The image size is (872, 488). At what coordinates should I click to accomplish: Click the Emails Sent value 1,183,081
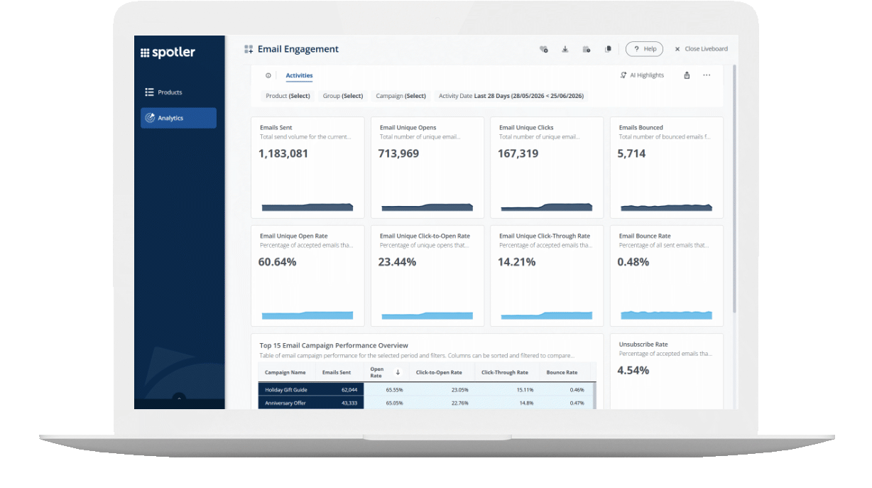coord(283,153)
